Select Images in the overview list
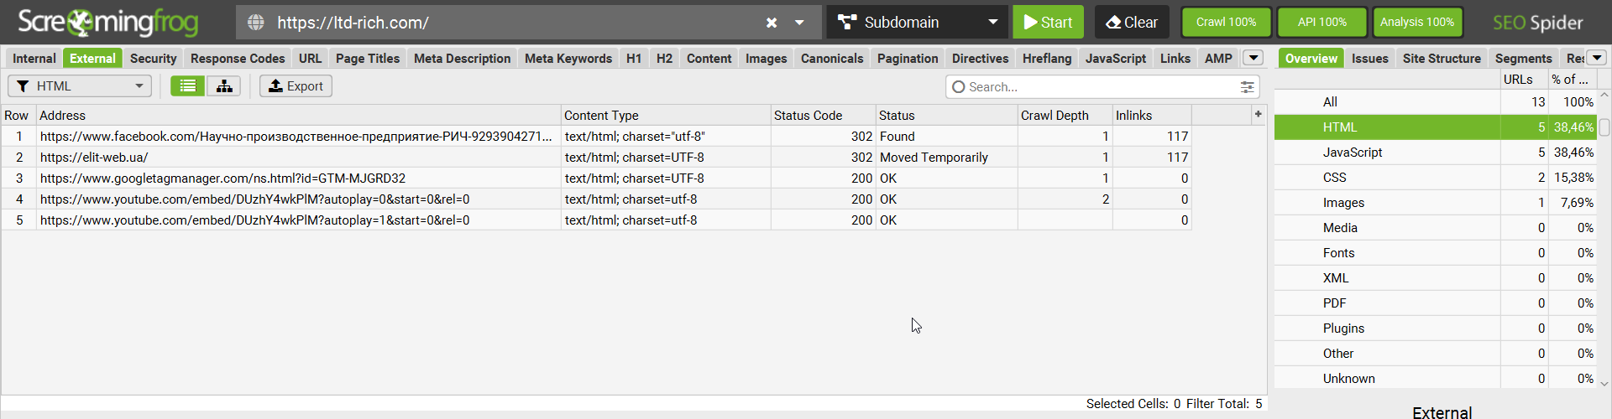The height and width of the screenshot is (419, 1612). [x=1435, y=202]
